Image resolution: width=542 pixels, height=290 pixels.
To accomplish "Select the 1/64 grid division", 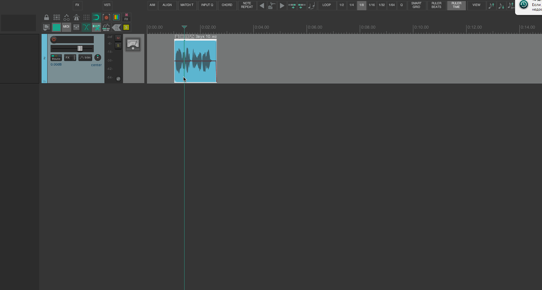I will tap(392, 5).
